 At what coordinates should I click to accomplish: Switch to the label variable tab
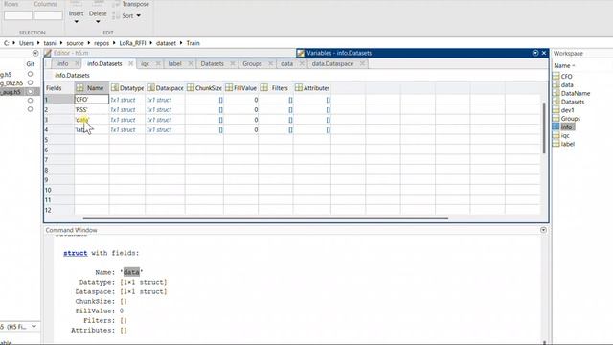(174, 63)
